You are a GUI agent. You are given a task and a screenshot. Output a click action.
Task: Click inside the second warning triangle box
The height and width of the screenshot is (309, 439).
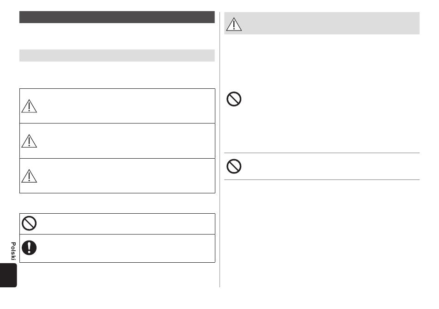pyautogui.click(x=125, y=141)
